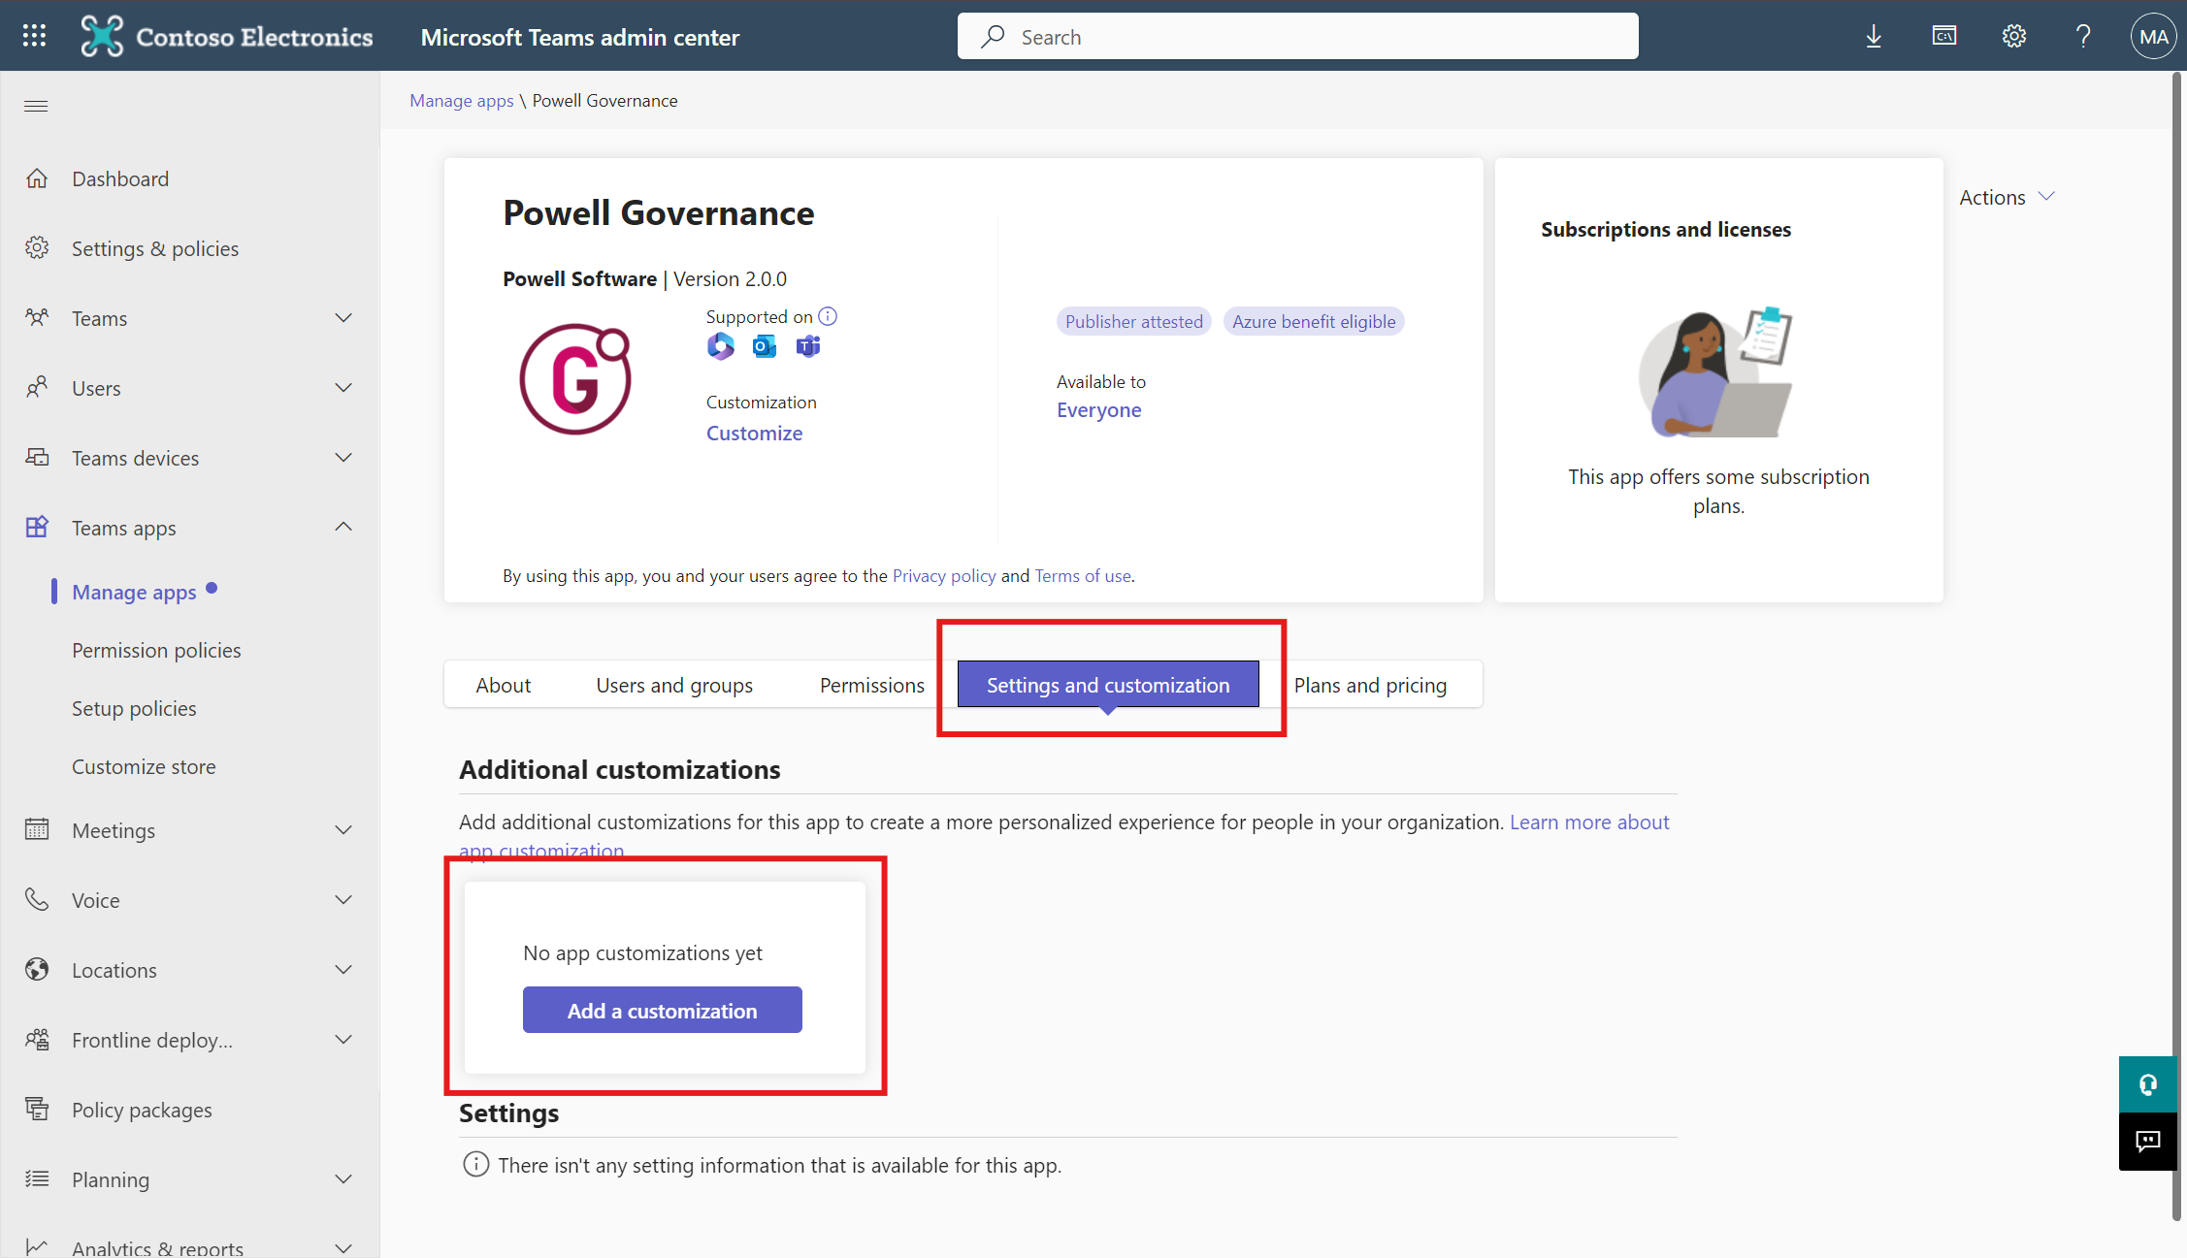The height and width of the screenshot is (1258, 2187).
Task: Open Setup policies in sidebar
Action: 134,708
